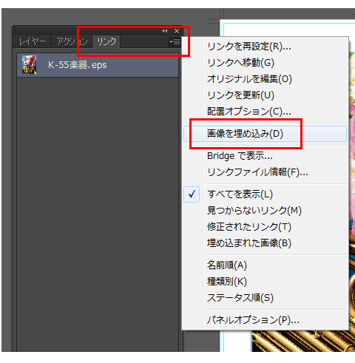The height and width of the screenshot is (363, 355).
Task: Select the K-55楽器.eps thumbnail
Action: [29, 65]
